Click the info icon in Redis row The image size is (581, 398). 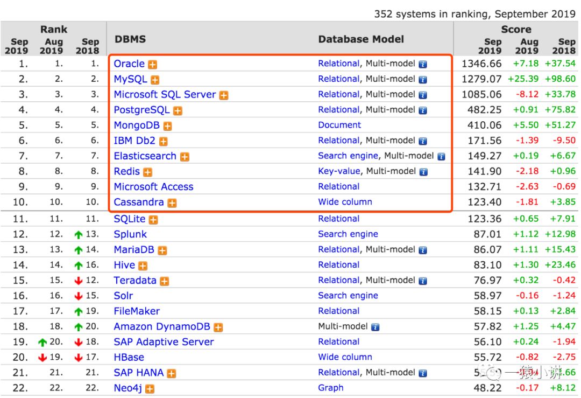pos(423,172)
